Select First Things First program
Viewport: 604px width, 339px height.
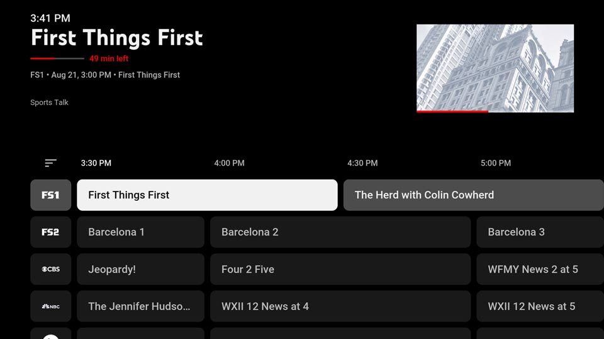tap(207, 195)
